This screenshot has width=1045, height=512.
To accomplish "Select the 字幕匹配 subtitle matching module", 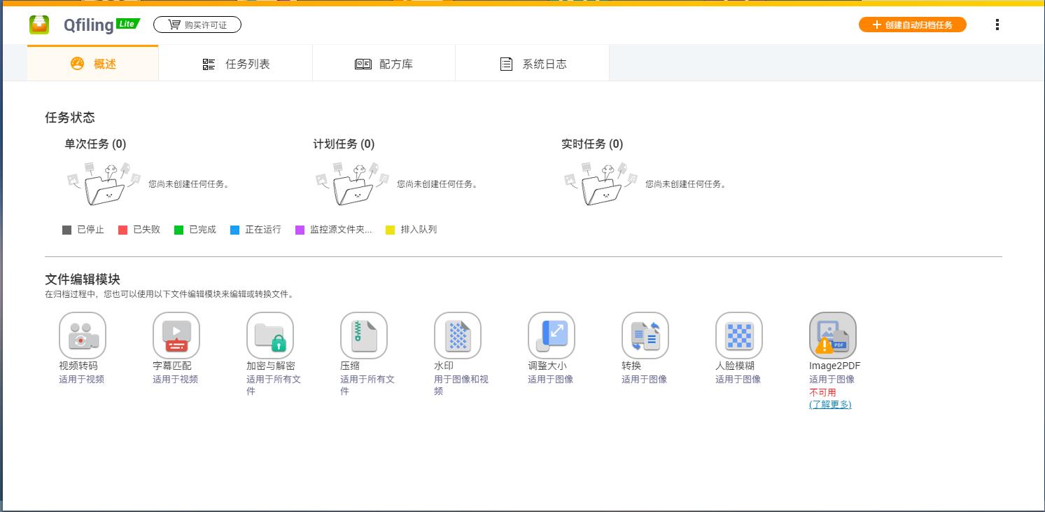I will 176,335.
